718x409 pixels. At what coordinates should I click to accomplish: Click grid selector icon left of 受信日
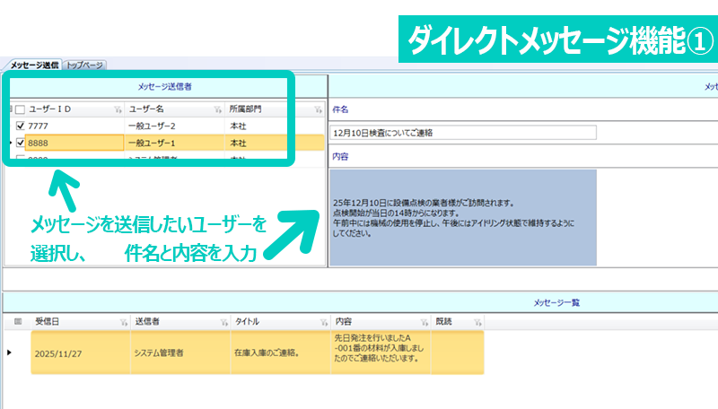pos(17,321)
